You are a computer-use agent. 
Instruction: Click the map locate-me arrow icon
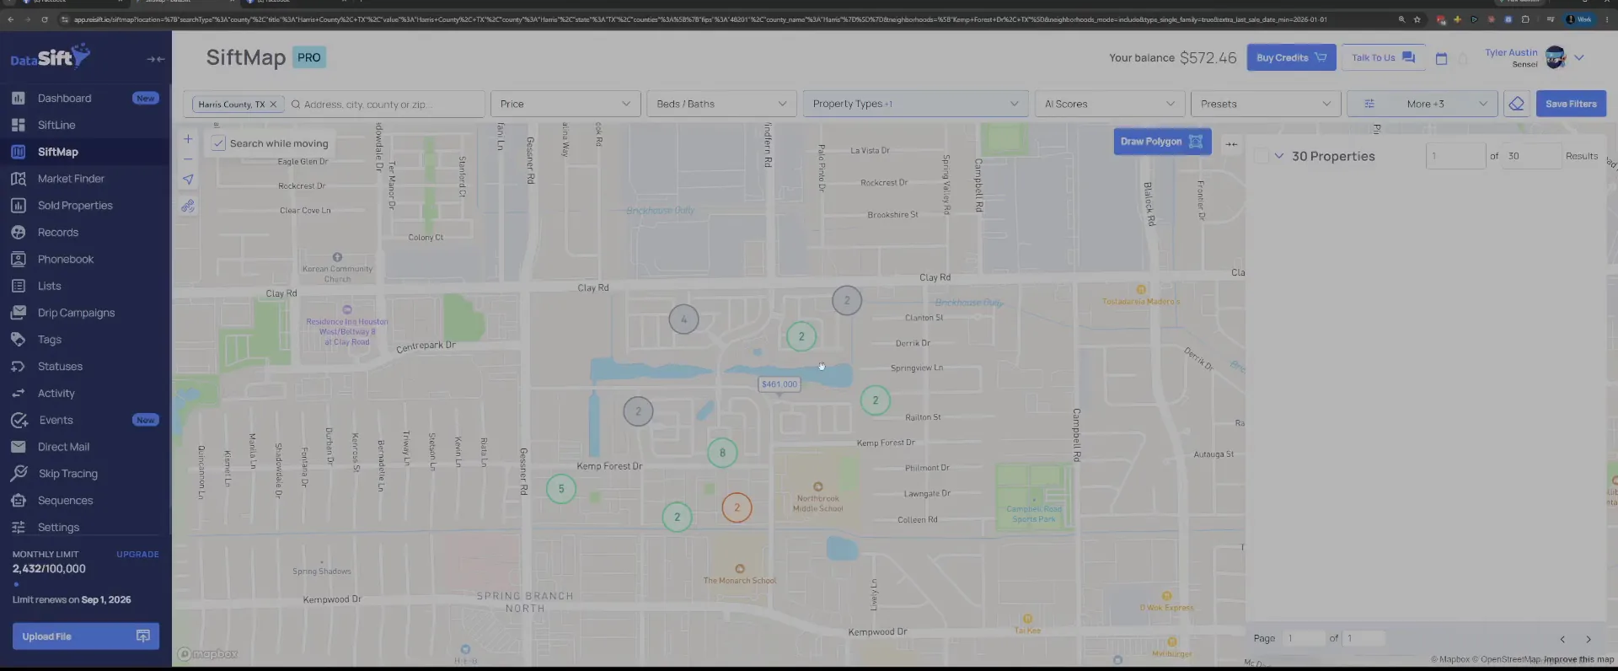(x=188, y=180)
